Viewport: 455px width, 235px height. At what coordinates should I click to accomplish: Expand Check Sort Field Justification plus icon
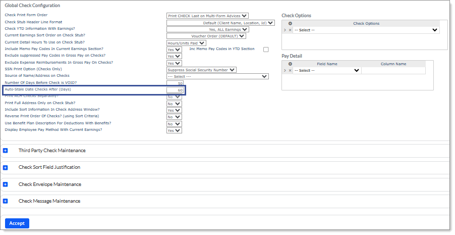6,167
